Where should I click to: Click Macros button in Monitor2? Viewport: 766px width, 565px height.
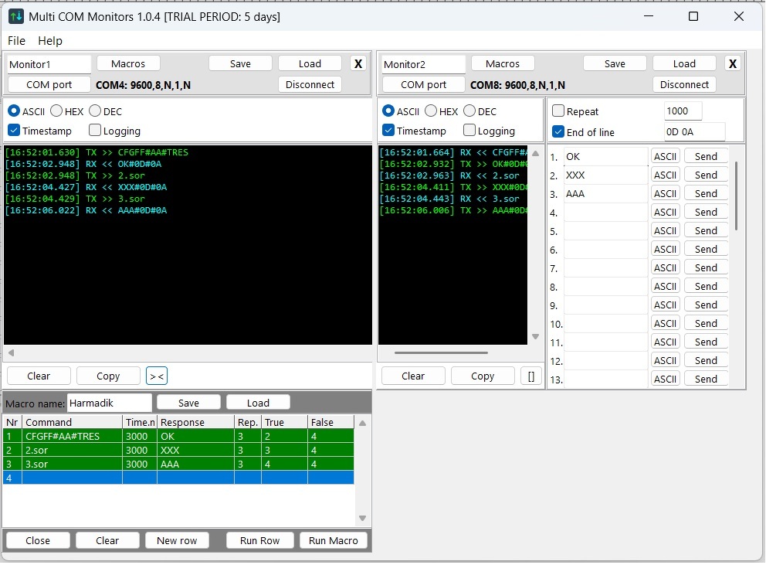coord(503,63)
